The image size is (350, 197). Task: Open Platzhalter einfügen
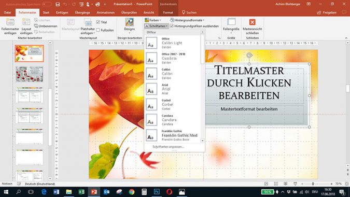tap(88, 26)
